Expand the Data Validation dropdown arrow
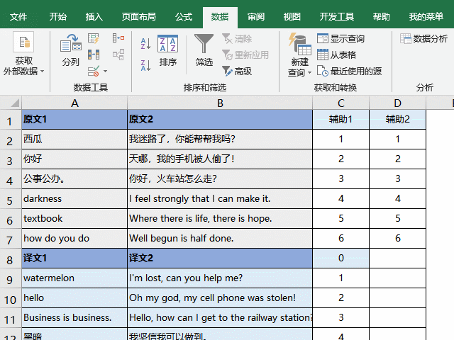Screen dimensions: 454x340 click(x=106, y=71)
